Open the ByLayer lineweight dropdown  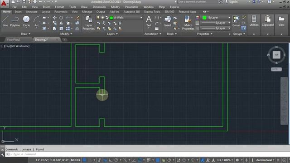[229, 23]
